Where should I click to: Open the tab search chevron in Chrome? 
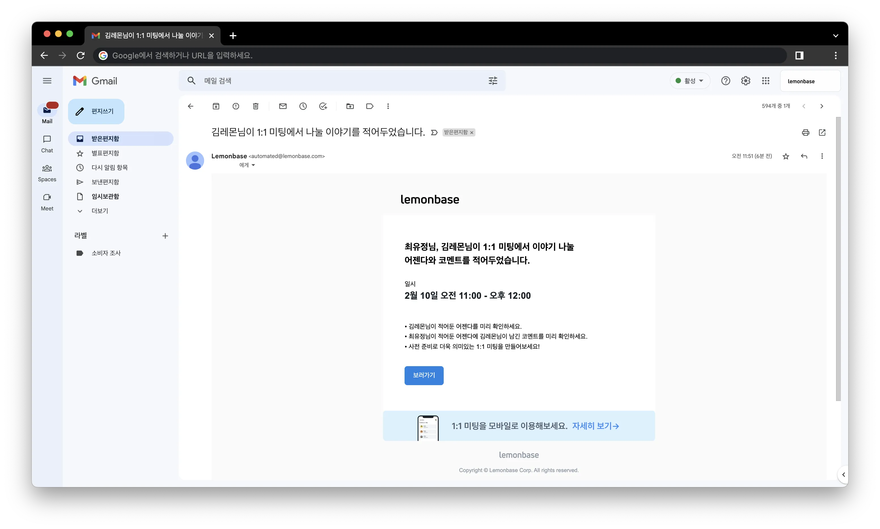click(836, 36)
